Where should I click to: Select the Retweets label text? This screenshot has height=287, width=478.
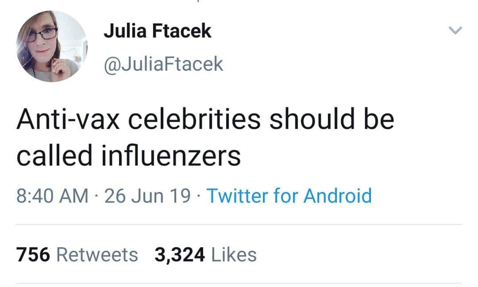point(97,255)
